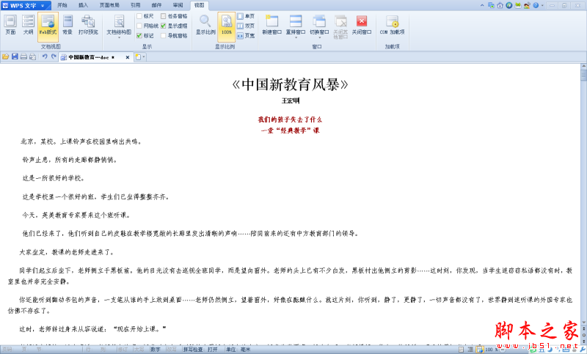Image resolution: width=587 pixels, height=354 pixels.
Task: Click 新建窗口 (New Window)
Action: tap(271, 26)
